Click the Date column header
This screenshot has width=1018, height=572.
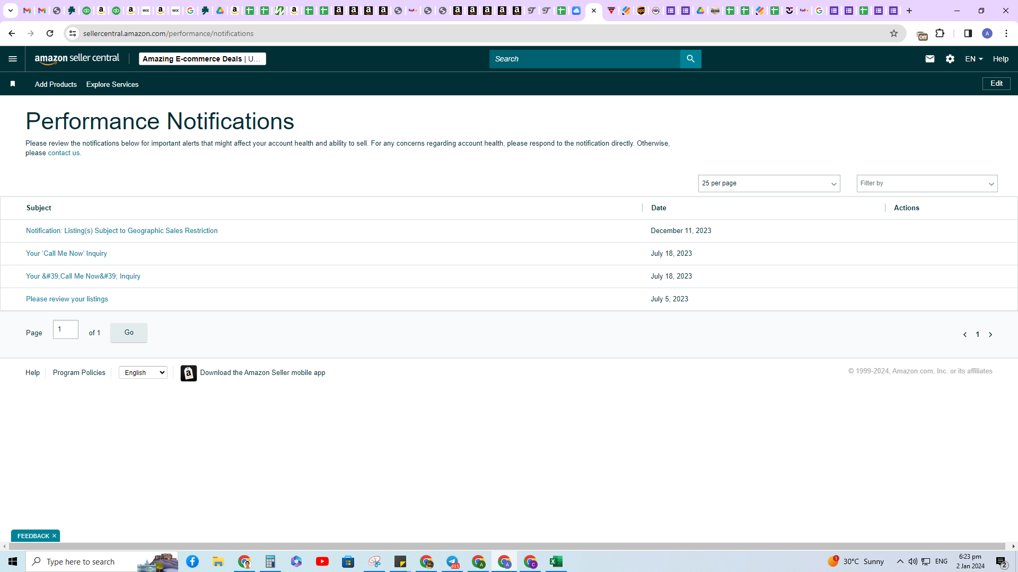point(659,208)
